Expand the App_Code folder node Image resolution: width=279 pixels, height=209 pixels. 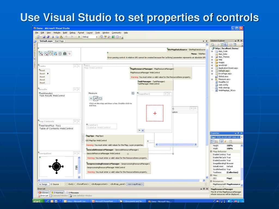[212, 51]
